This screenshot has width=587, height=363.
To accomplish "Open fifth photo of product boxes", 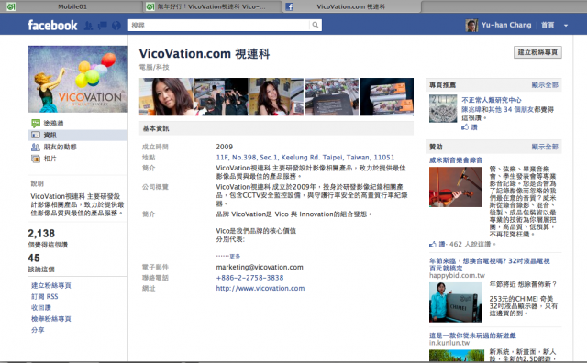I will point(386,96).
